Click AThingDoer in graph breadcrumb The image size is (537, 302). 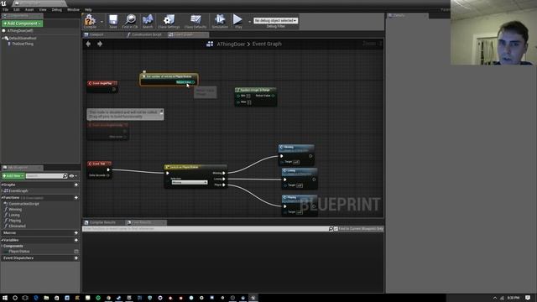click(231, 44)
